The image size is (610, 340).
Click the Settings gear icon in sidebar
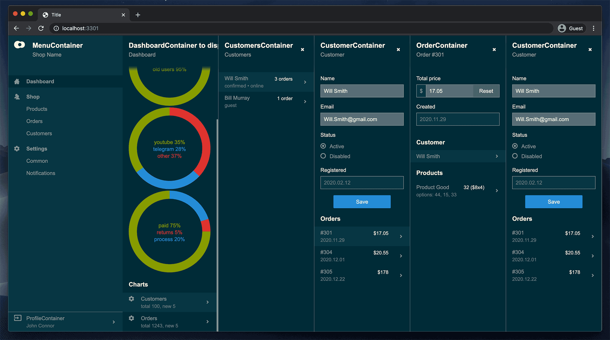coord(17,149)
